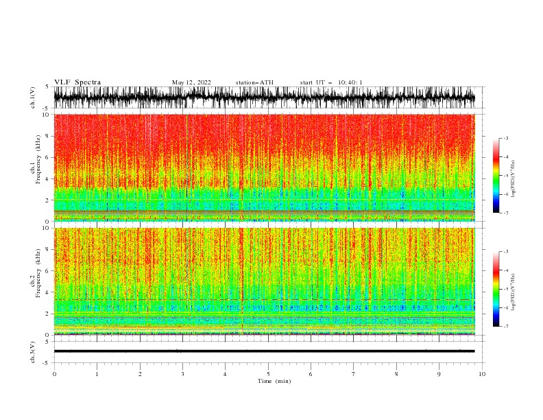Click the time axis tick label '9'

click(439, 374)
